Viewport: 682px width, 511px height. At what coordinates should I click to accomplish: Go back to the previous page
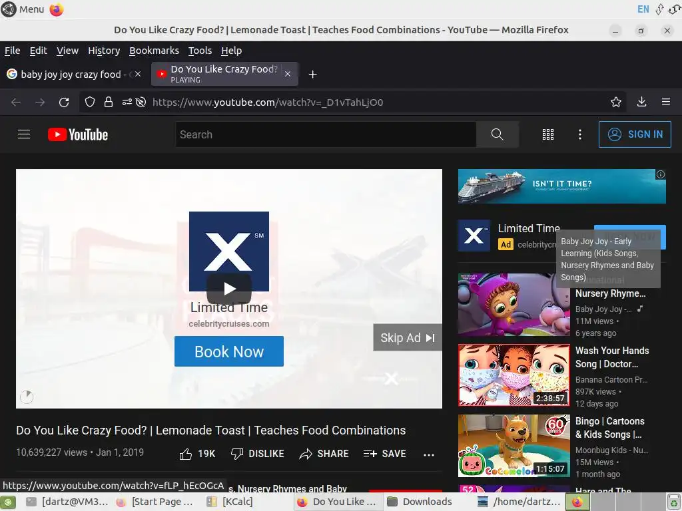coord(16,102)
